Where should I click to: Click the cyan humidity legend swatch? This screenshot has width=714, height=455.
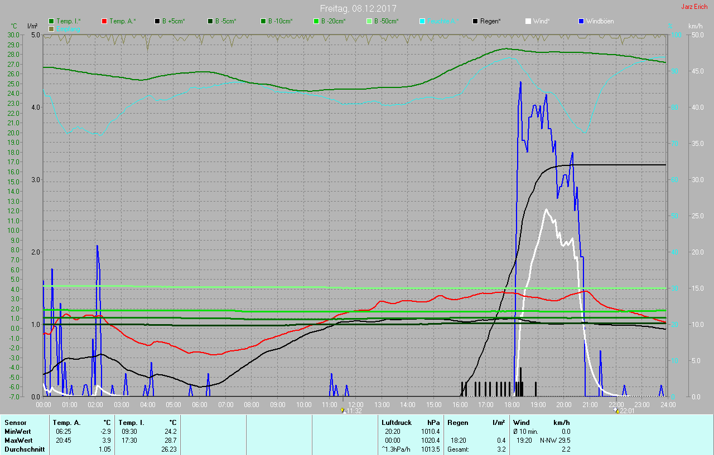click(x=422, y=21)
